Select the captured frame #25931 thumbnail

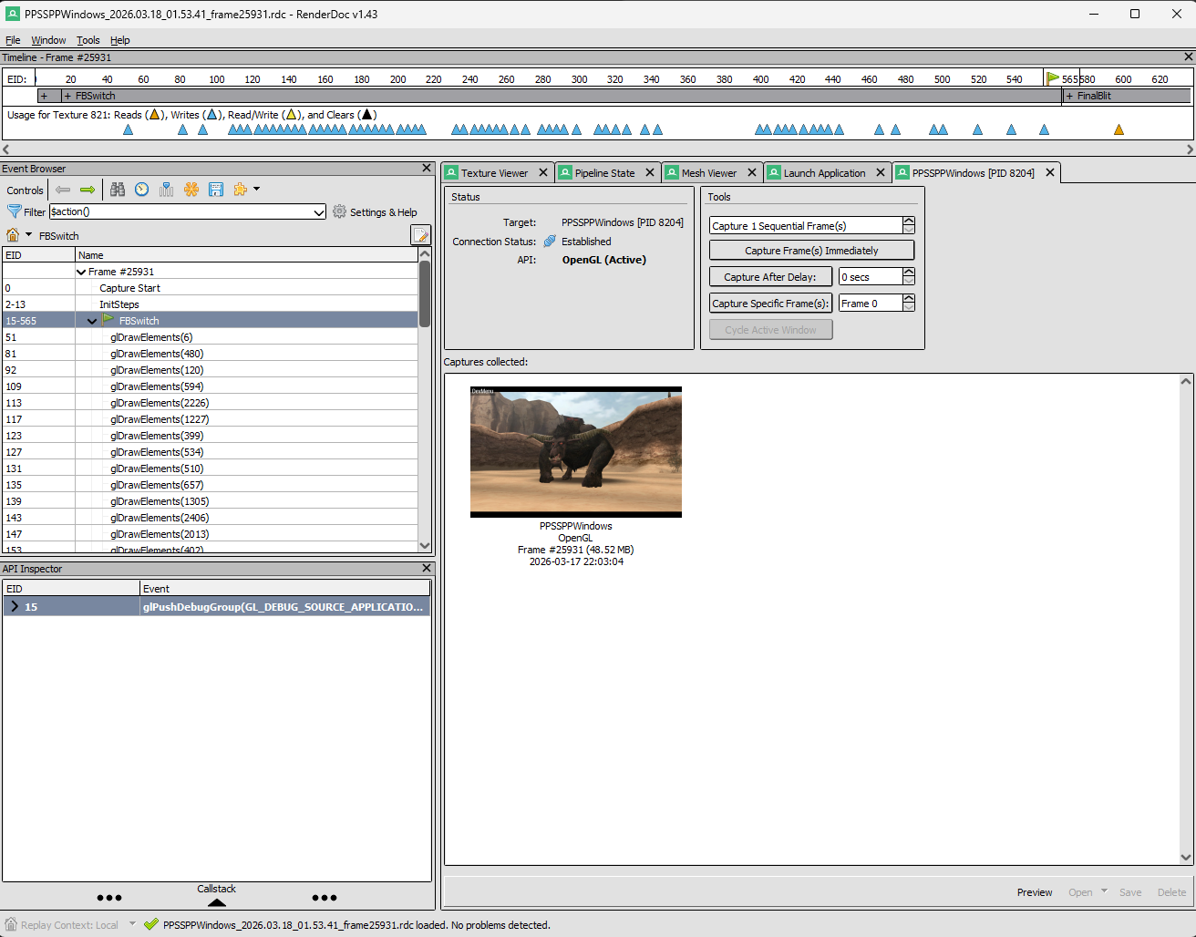coord(575,452)
